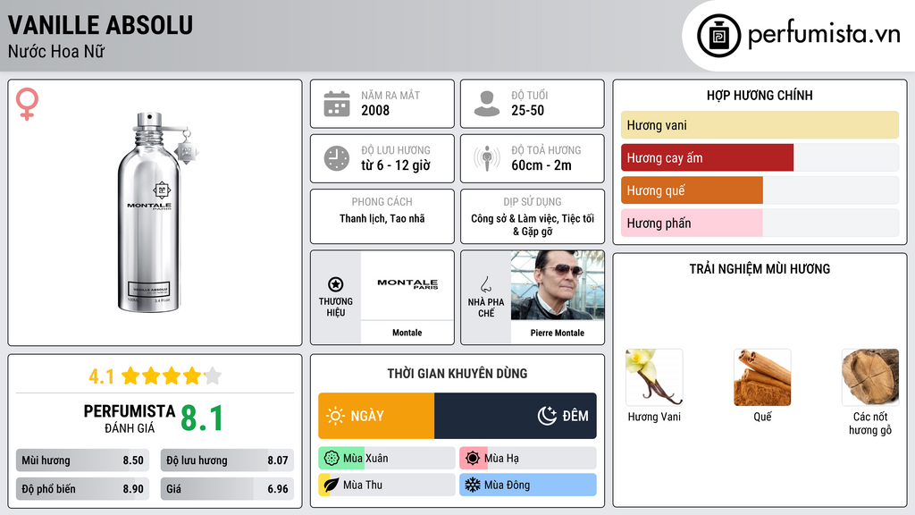
Task: Click the pink female gender symbol
Action: point(27,104)
